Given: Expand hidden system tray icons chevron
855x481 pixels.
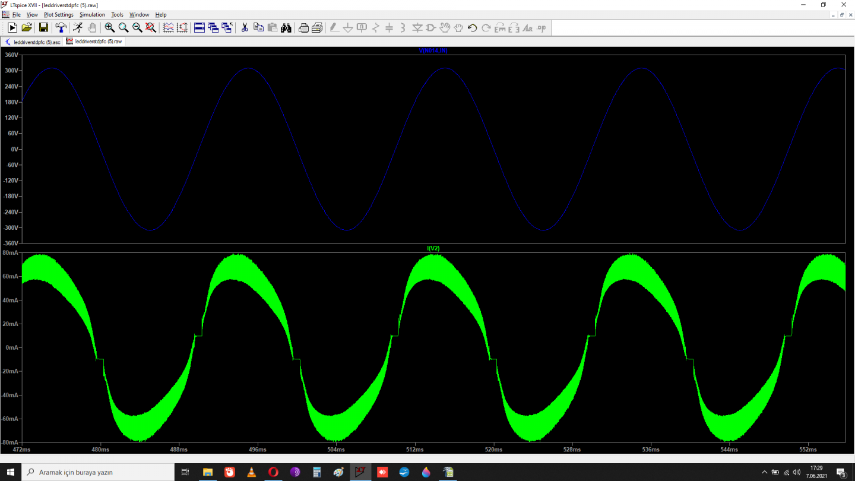Looking at the screenshot, I should click(764, 472).
